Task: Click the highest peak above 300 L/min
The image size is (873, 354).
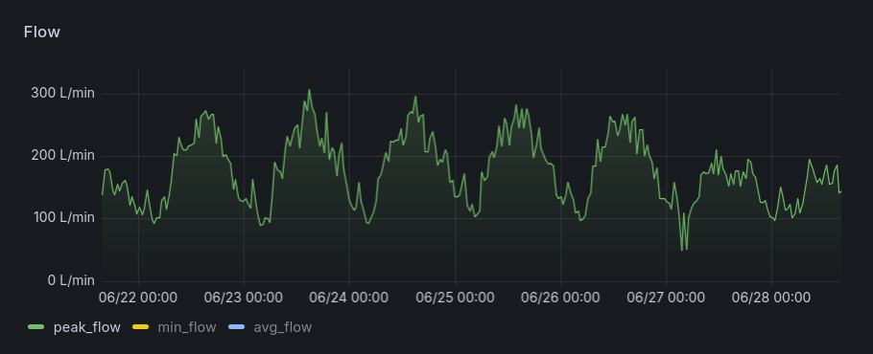Action: (310, 90)
